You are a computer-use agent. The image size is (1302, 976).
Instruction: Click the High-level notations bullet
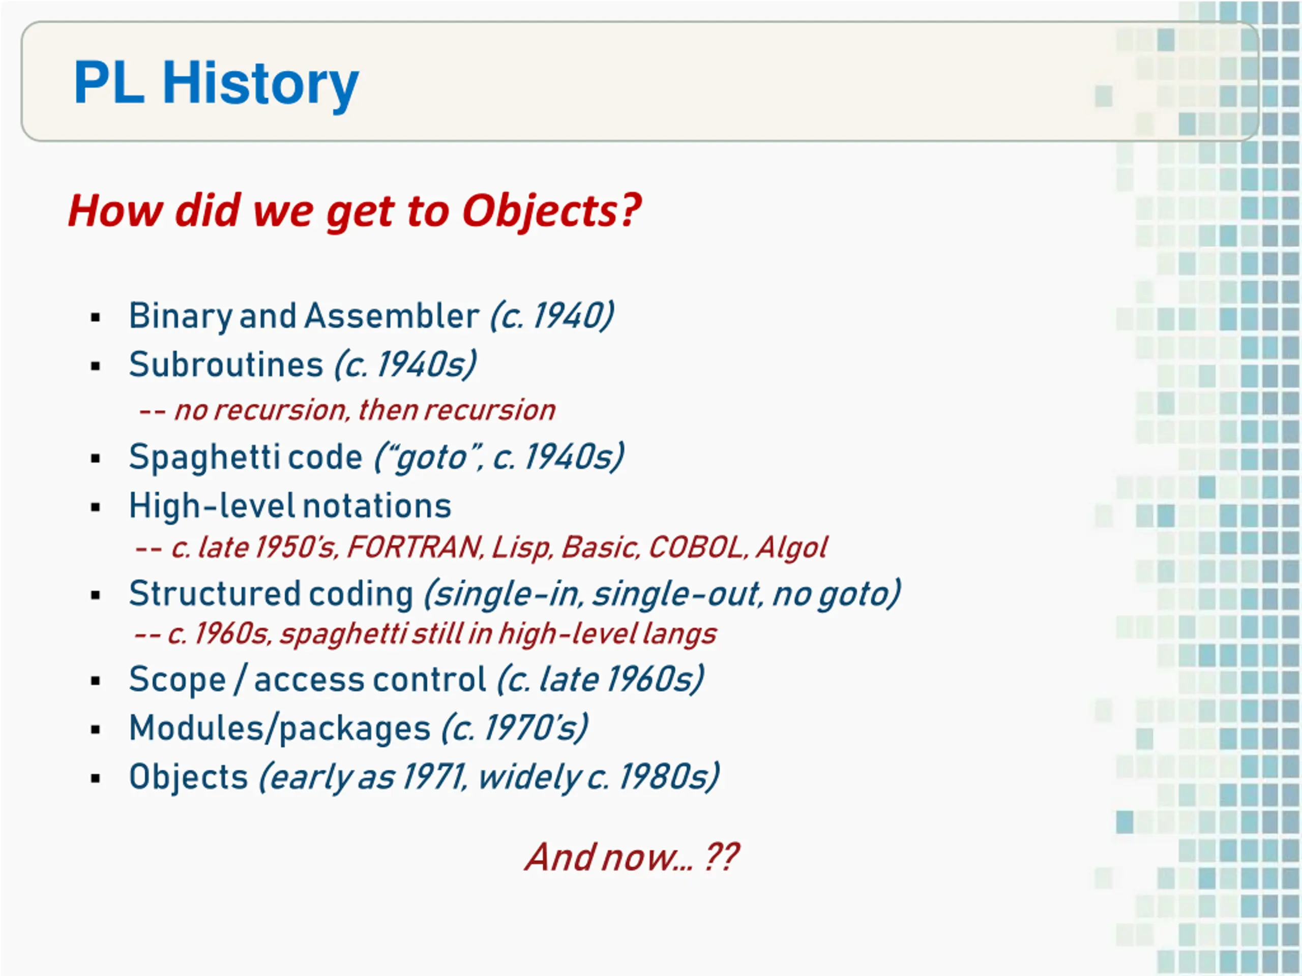pyautogui.click(x=290, y=506)
